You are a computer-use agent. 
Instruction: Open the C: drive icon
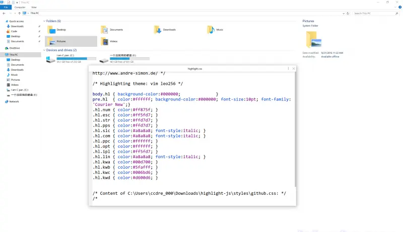(x=51, y=59)
